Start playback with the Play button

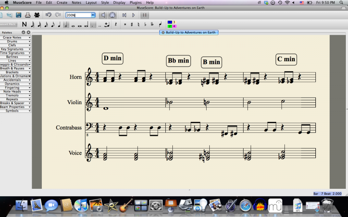pos(134,15)
